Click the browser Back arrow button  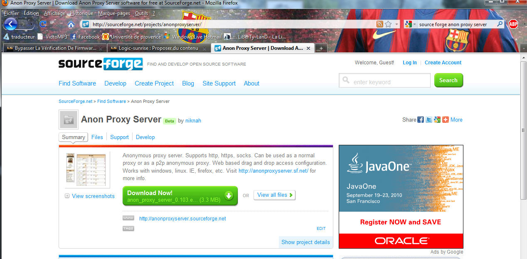click(10, 24)
